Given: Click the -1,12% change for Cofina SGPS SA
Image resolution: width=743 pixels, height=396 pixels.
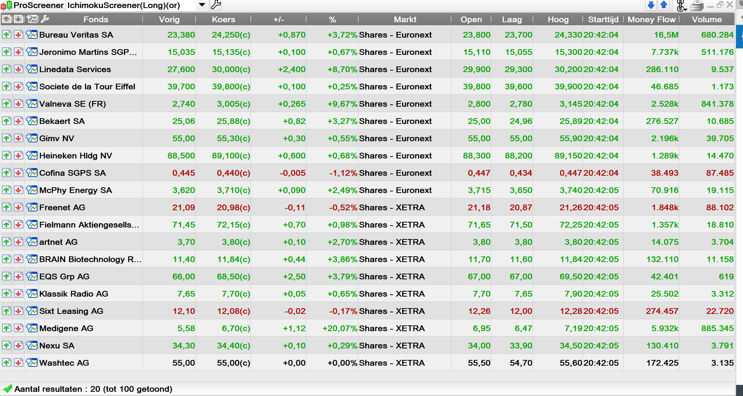Looking at the screenshot, I should tap(343, 173).
